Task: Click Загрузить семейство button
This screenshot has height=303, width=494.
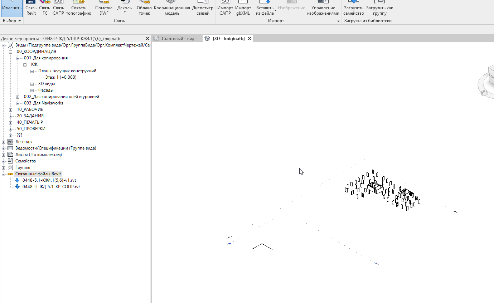Action: [354, 8]
